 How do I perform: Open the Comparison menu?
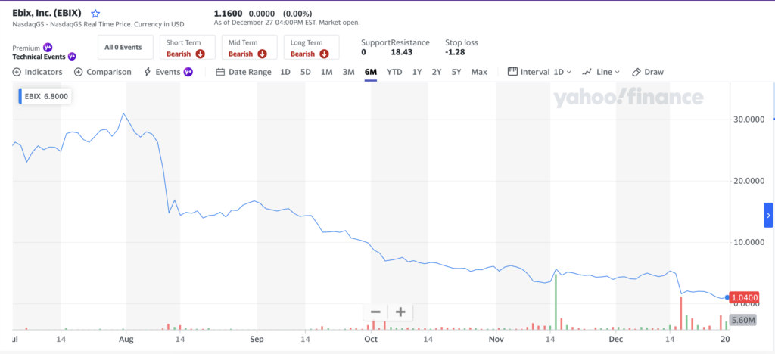coord(103,72)
